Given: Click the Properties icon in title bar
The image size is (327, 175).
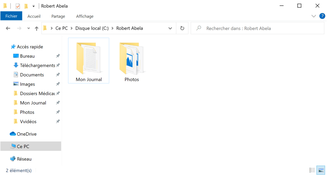Looking at the screenshot, I should 18,6.
